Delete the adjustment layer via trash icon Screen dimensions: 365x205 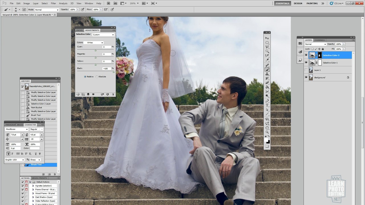click(x=113, y=94)
